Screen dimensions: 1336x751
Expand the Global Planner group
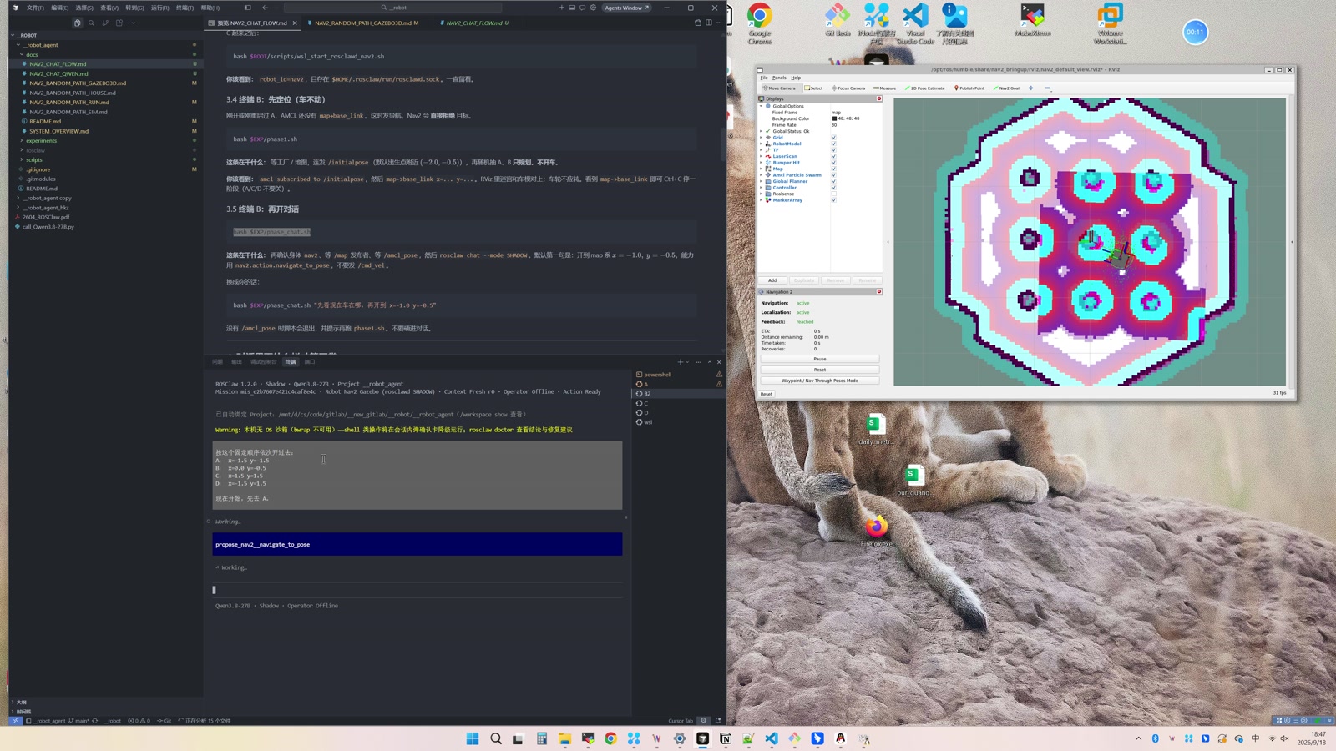[762, 181]
